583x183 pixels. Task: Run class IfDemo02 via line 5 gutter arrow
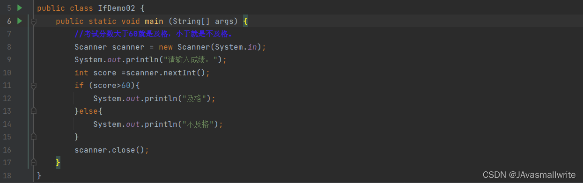click(20, 8)
